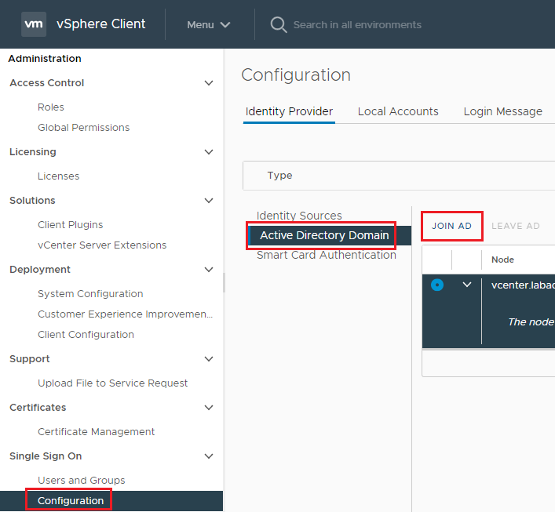Collapse the Access Control section

[208, 83]
